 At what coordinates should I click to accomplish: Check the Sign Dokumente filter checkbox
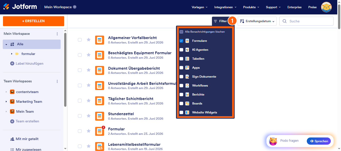click(x=181, y=77)
